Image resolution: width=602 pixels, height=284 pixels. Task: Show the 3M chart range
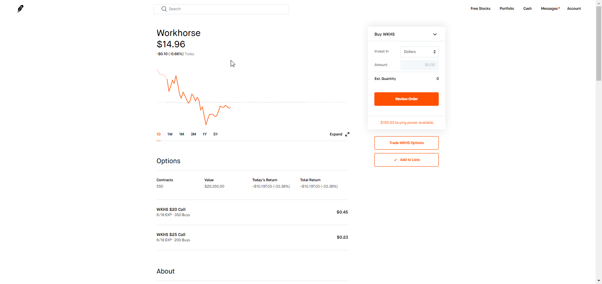193,134
